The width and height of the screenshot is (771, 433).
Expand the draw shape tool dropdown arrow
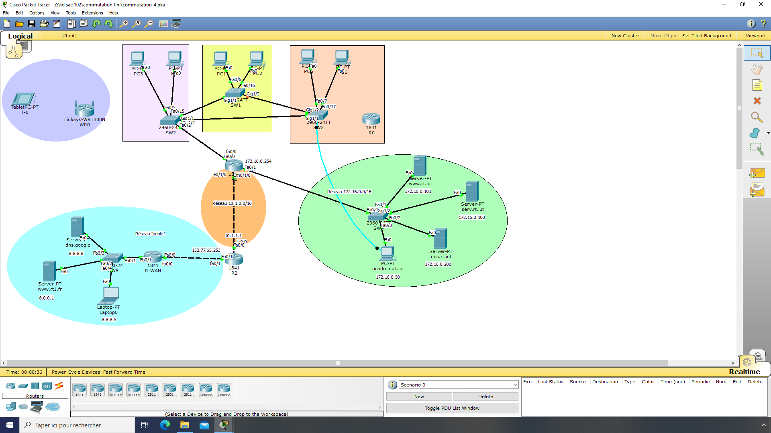(768, 133)
